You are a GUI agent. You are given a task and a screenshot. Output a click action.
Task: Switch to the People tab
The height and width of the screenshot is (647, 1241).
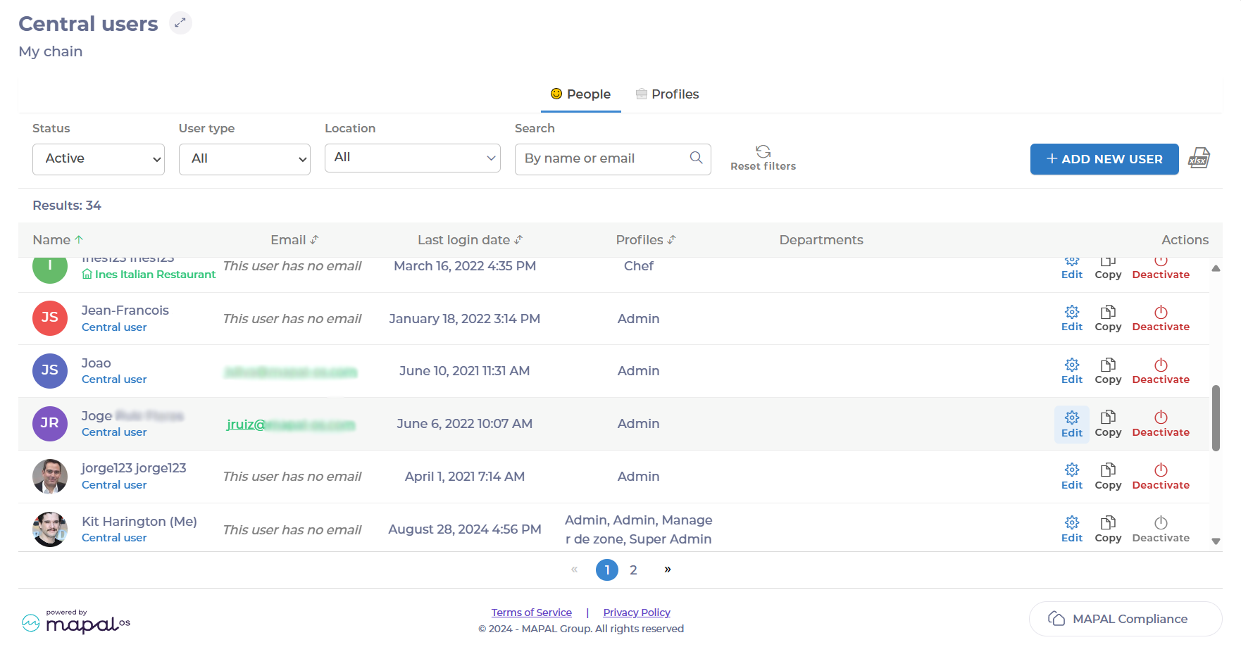(580, 94)
